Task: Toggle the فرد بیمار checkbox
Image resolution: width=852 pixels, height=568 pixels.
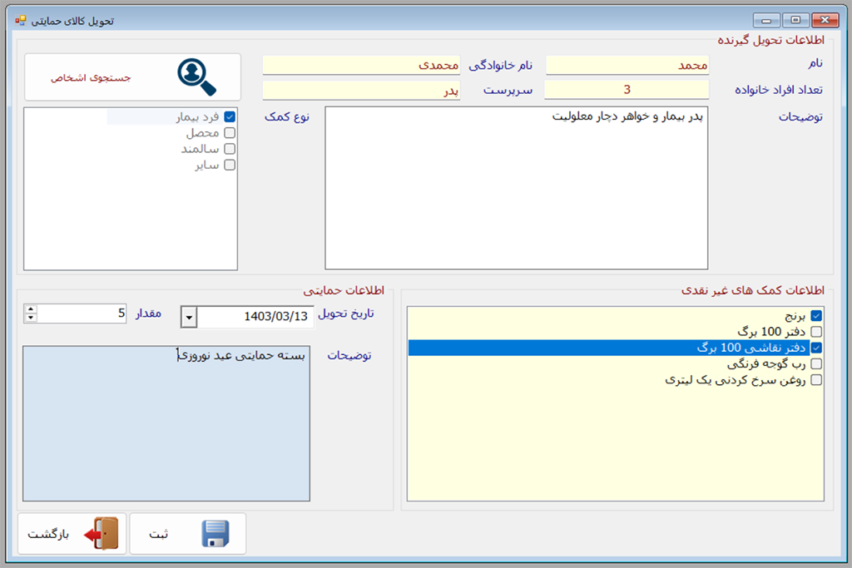Action: (x=230, y=117)
